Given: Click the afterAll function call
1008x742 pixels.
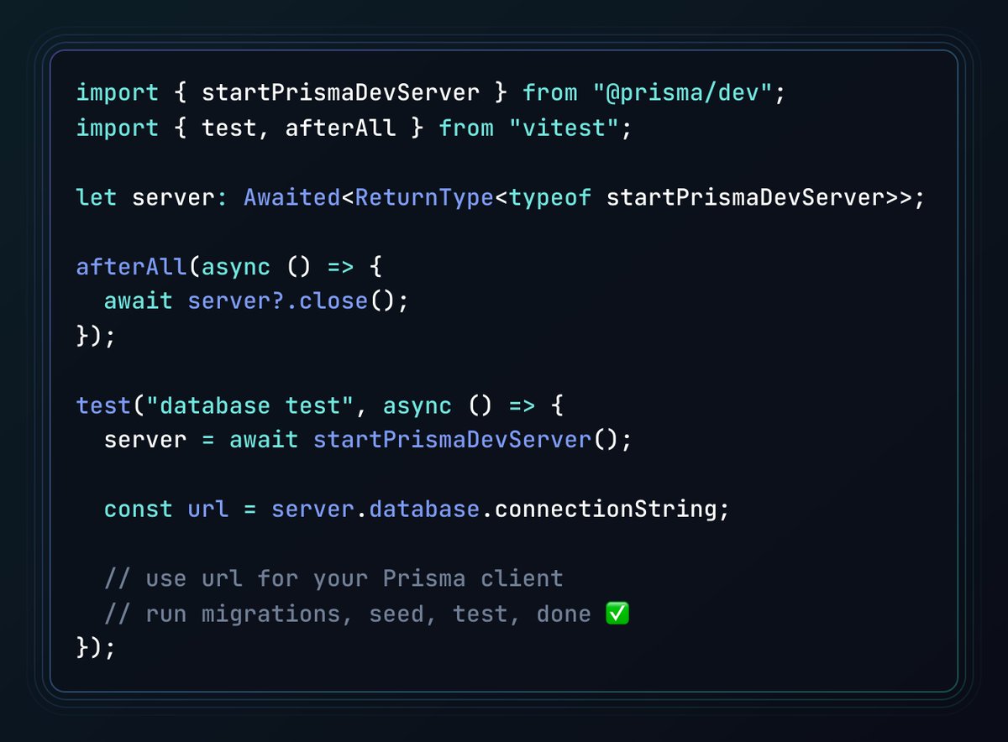Looking at the screenshot, I should coord(130,266).
